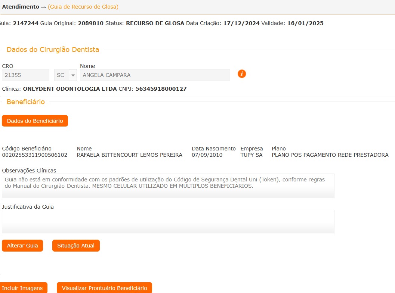
Task: Click the Atendimento breadcrumb label
Action: [21, 7]
